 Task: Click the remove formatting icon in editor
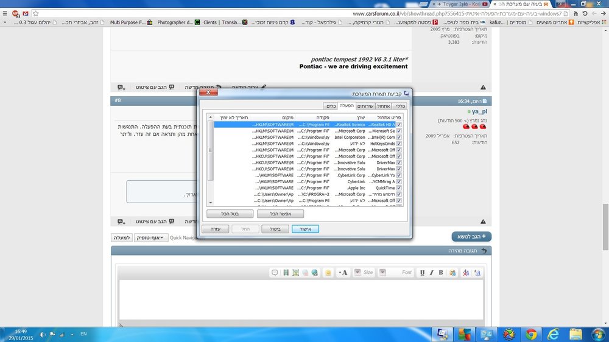[x=466, y=273]
